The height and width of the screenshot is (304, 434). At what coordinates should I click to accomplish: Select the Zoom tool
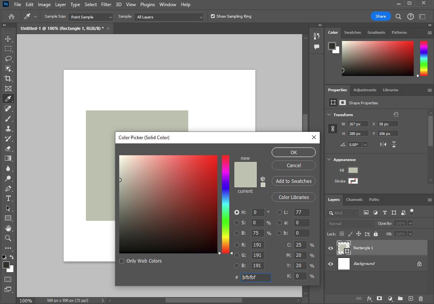[x=8, y=238]
